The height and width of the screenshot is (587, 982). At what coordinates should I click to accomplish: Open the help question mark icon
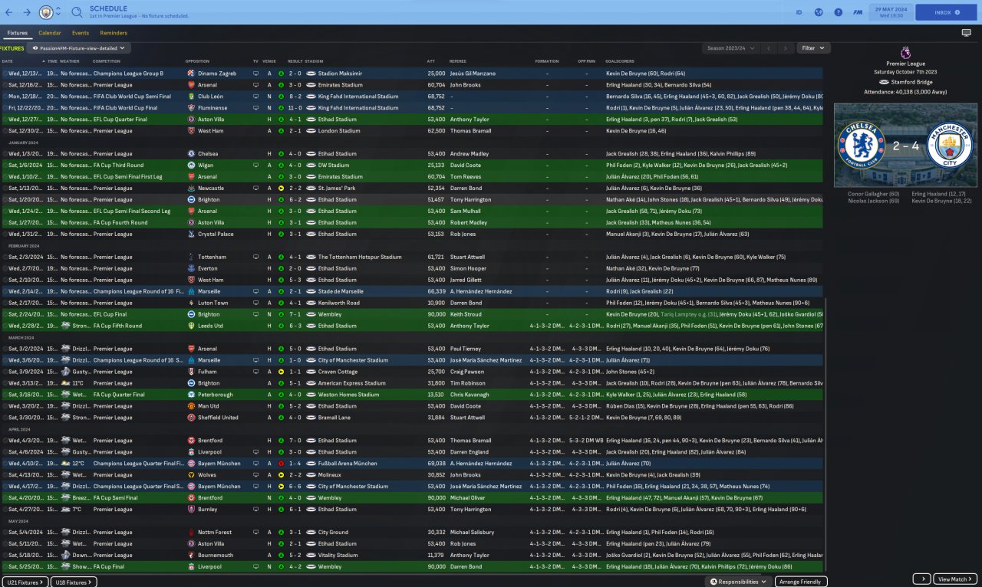pyautogui.click(x=838, y=12)
